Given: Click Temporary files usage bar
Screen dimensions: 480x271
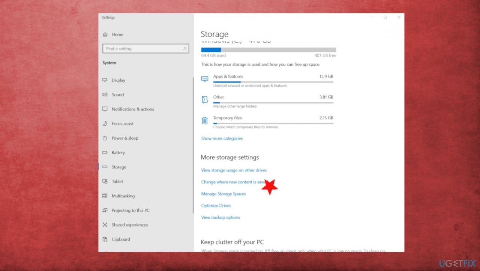Looking at the screenshot, I should click(273, 123).
